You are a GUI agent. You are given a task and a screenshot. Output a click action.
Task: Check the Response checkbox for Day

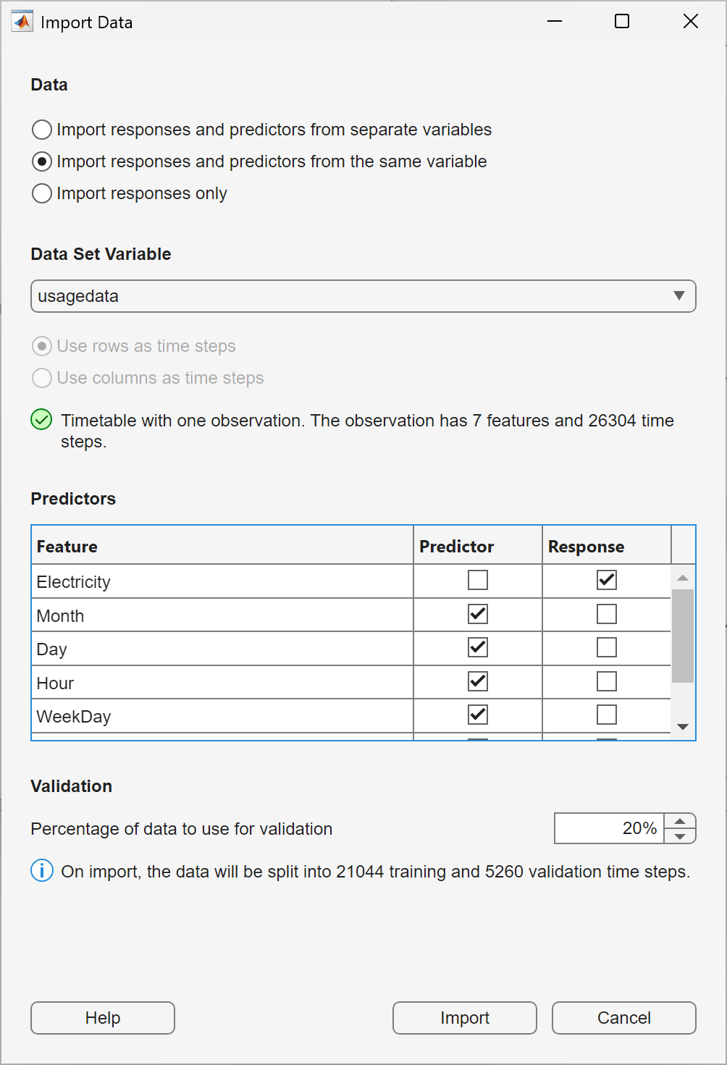(606, 647)
